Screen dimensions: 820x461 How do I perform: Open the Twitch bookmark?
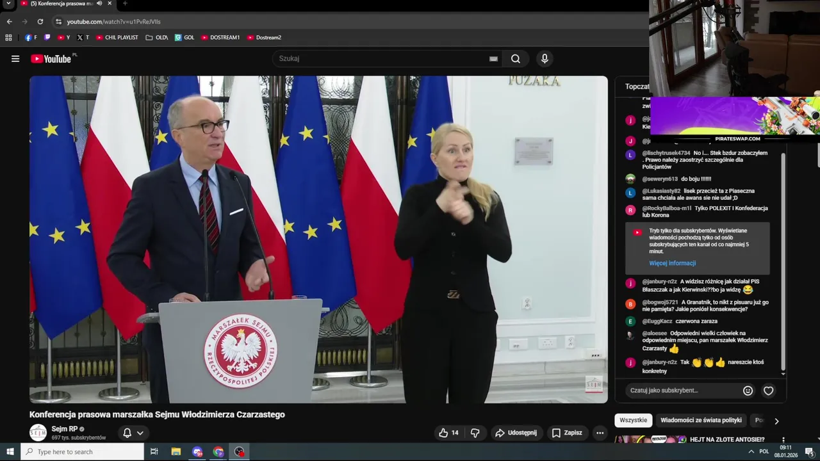pos(47,38)
